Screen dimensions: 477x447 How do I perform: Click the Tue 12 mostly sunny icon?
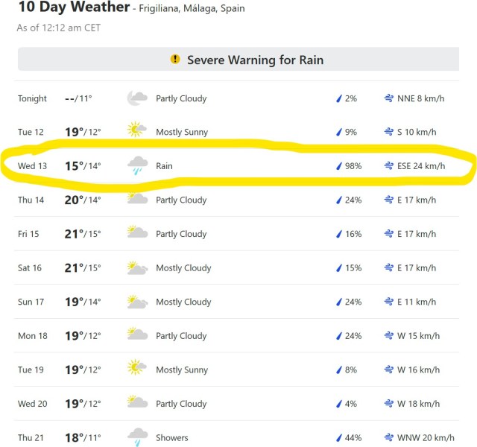click(136, 132)
